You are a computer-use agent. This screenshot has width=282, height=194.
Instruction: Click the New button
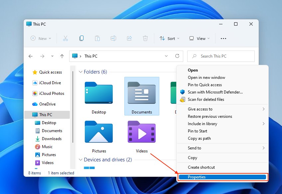tap(41, 38)
